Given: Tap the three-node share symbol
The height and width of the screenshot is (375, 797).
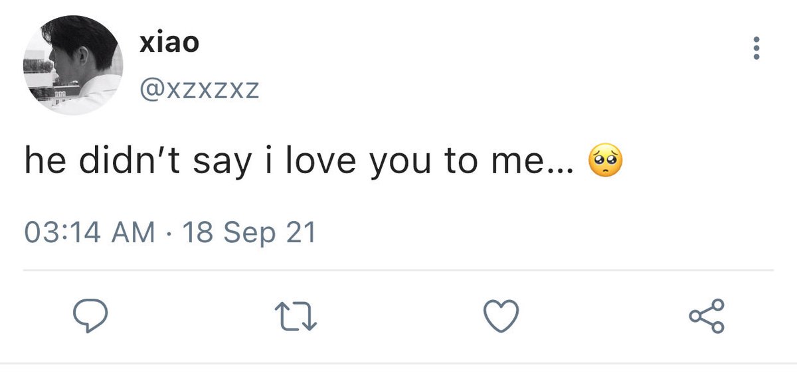Looking at the screenshot, I should 707,317.
